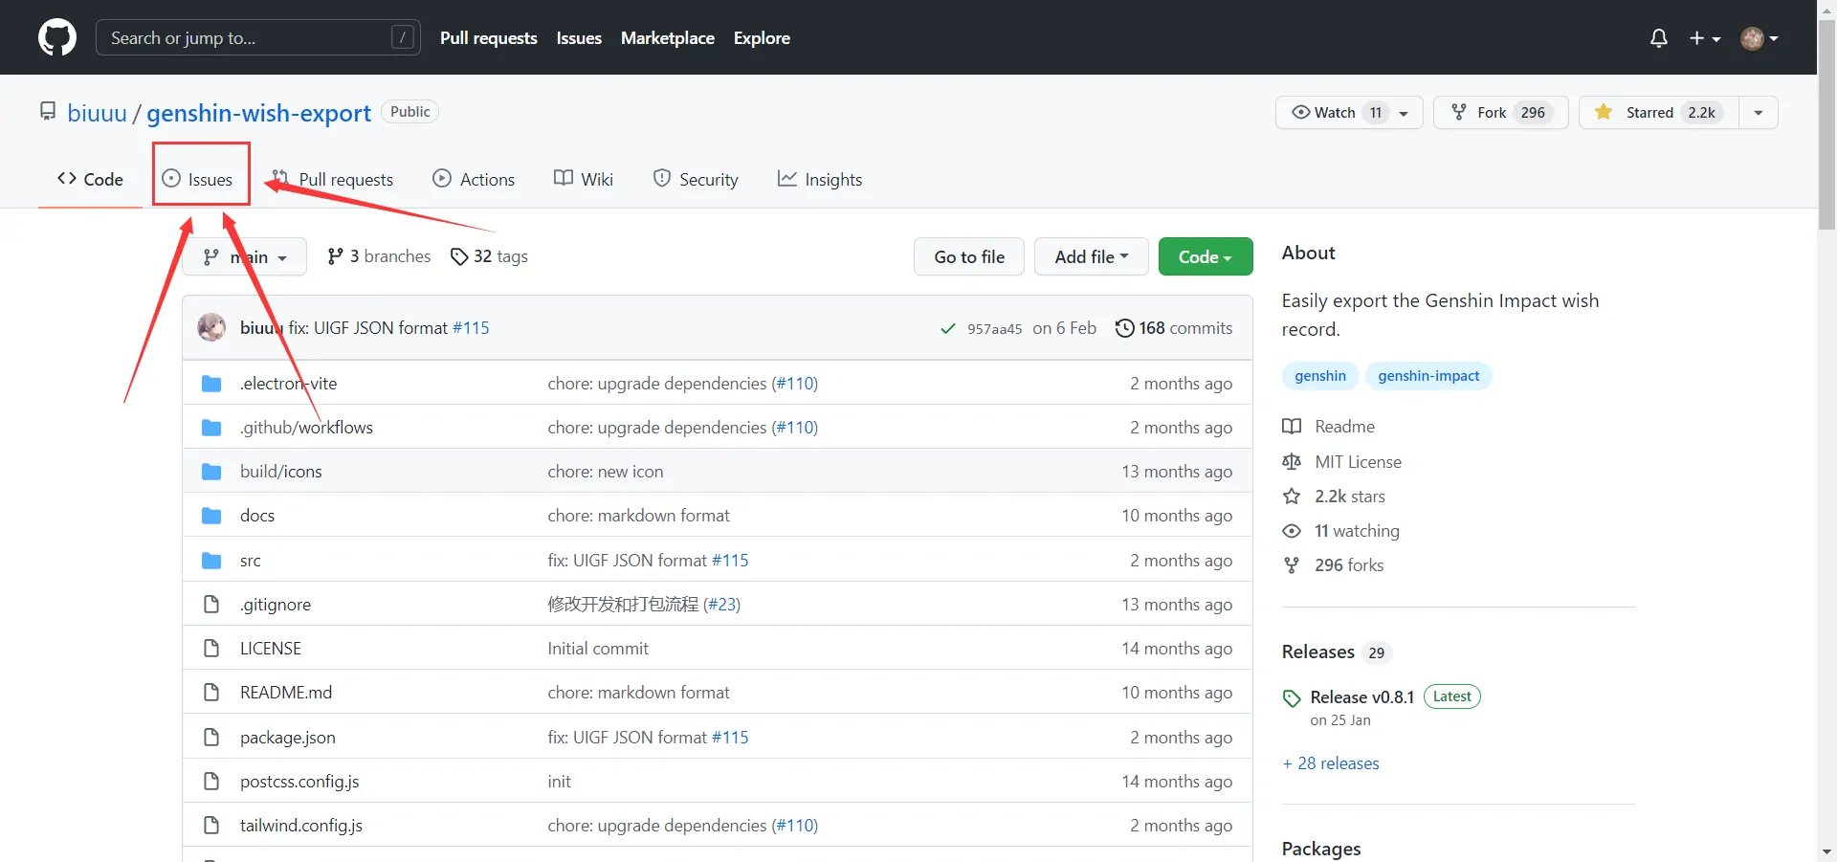View 11 watching link
This screenshot has height=862, width=1837.
[1341, 530]
